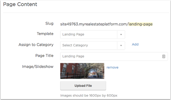The image size is (171, 100).
Task: Click the Page Content section heading
Action: [20, 4]
